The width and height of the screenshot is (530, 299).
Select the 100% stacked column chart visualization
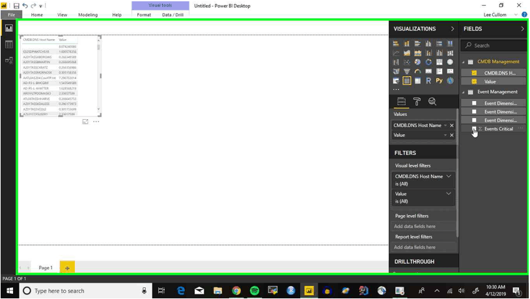tap(450, 44)
